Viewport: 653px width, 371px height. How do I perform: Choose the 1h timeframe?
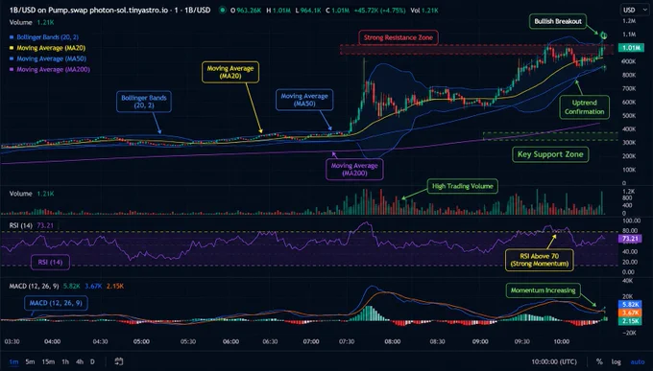[x=65, y=361]
